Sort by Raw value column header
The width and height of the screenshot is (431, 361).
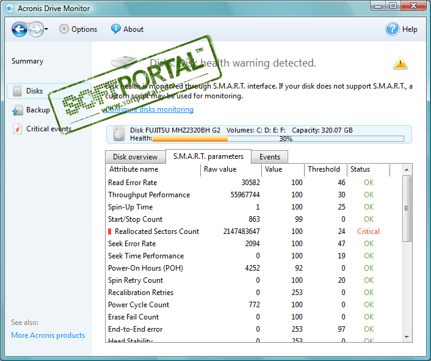point(231,169)
